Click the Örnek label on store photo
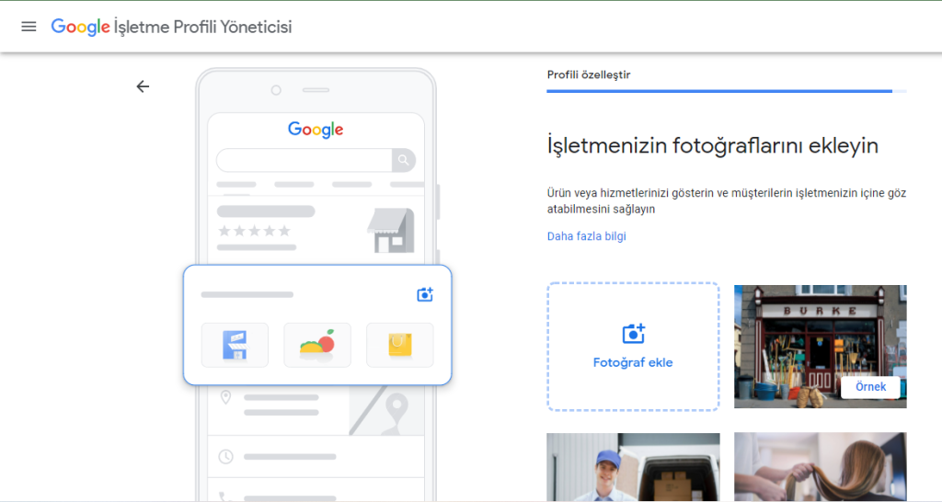This screenshot has height=502, width=942. tap(870, 387)
